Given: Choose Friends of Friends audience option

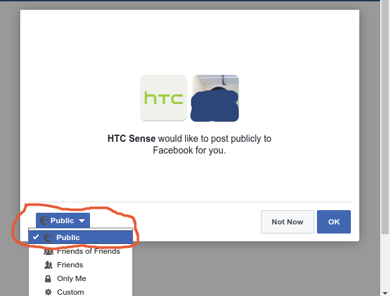Looking at the screenshot, I should coord(80,251).
